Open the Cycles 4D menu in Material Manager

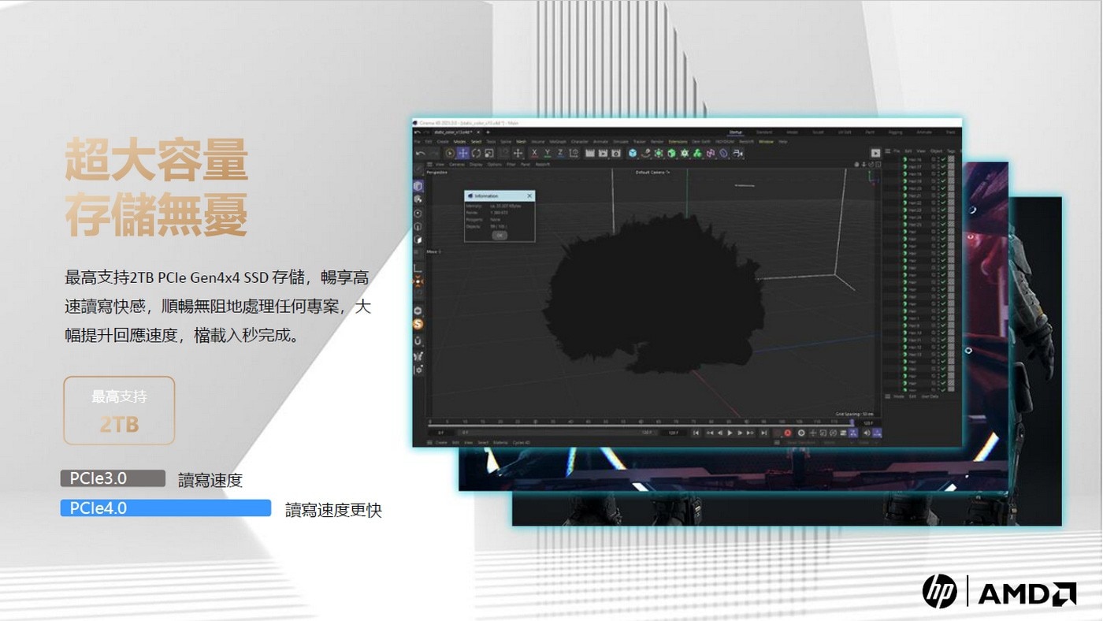click(x=522, y=443)
